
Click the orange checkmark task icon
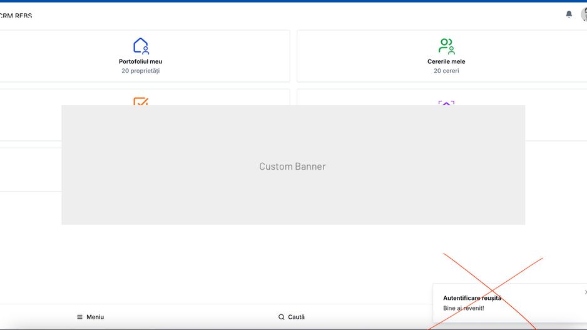141,101
